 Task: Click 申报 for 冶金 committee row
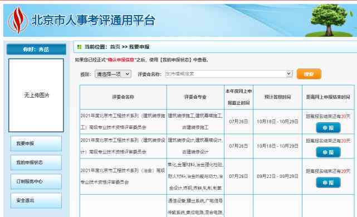[x=328, y=182]
